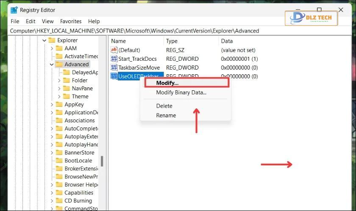
Task: Click the TaskbarSizeMove DWORD icon
Action: [114, 68]
